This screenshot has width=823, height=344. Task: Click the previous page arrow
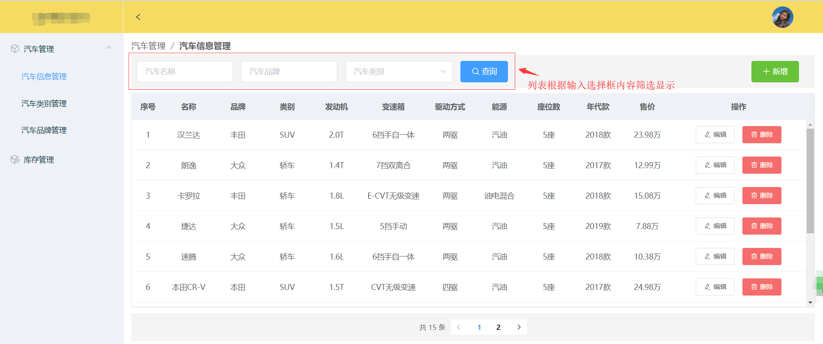click(x=459, y=327)
